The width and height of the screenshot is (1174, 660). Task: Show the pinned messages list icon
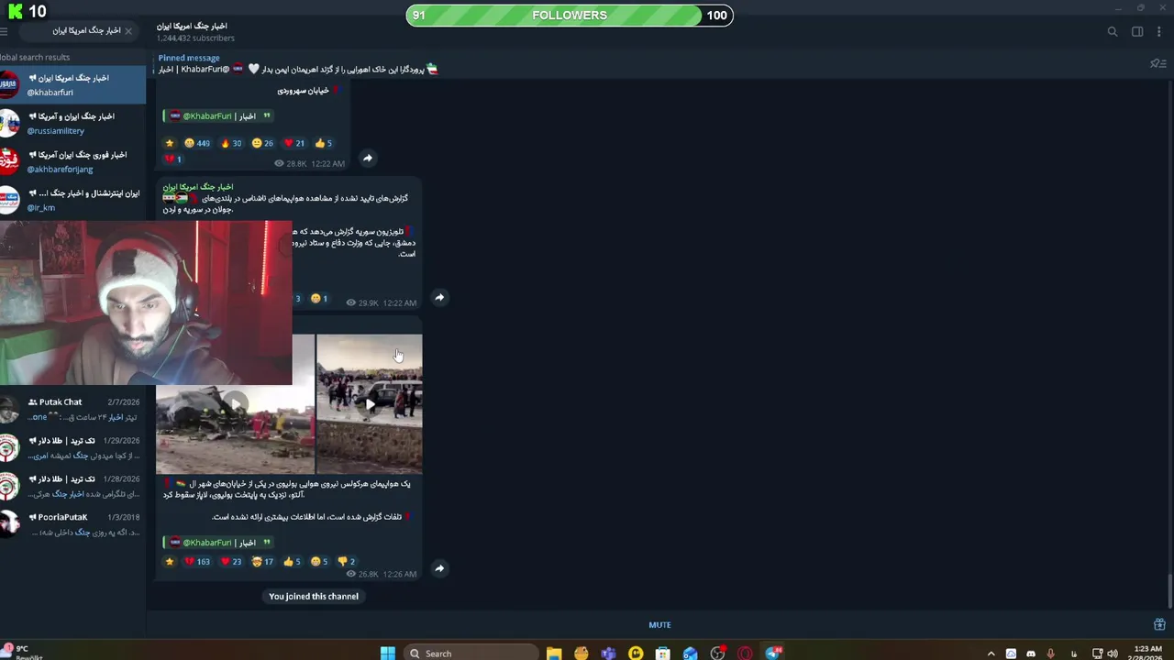point(1157,63)
